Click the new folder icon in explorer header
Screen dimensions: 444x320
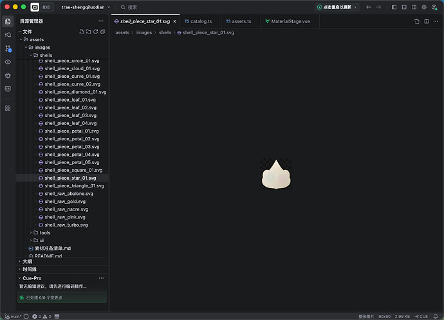pos(89,32)
